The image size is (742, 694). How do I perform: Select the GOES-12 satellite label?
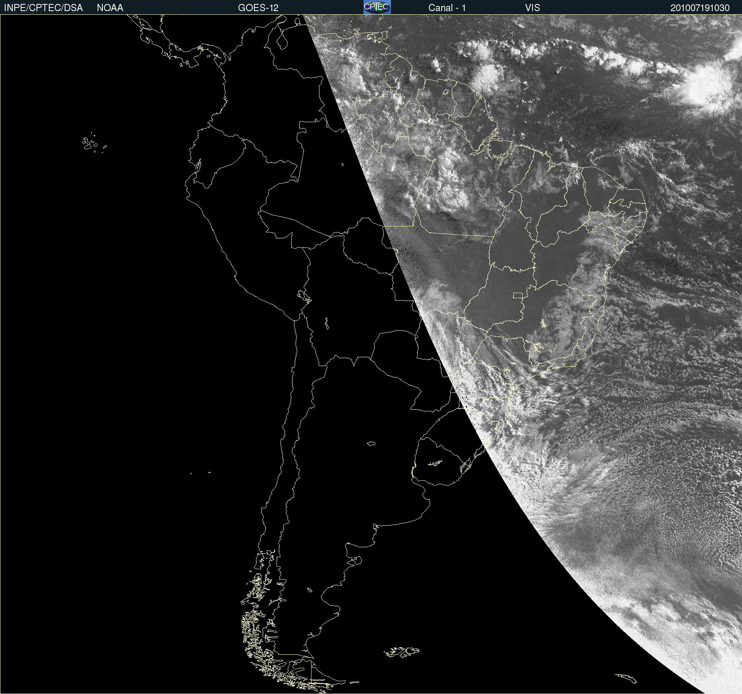258,8
